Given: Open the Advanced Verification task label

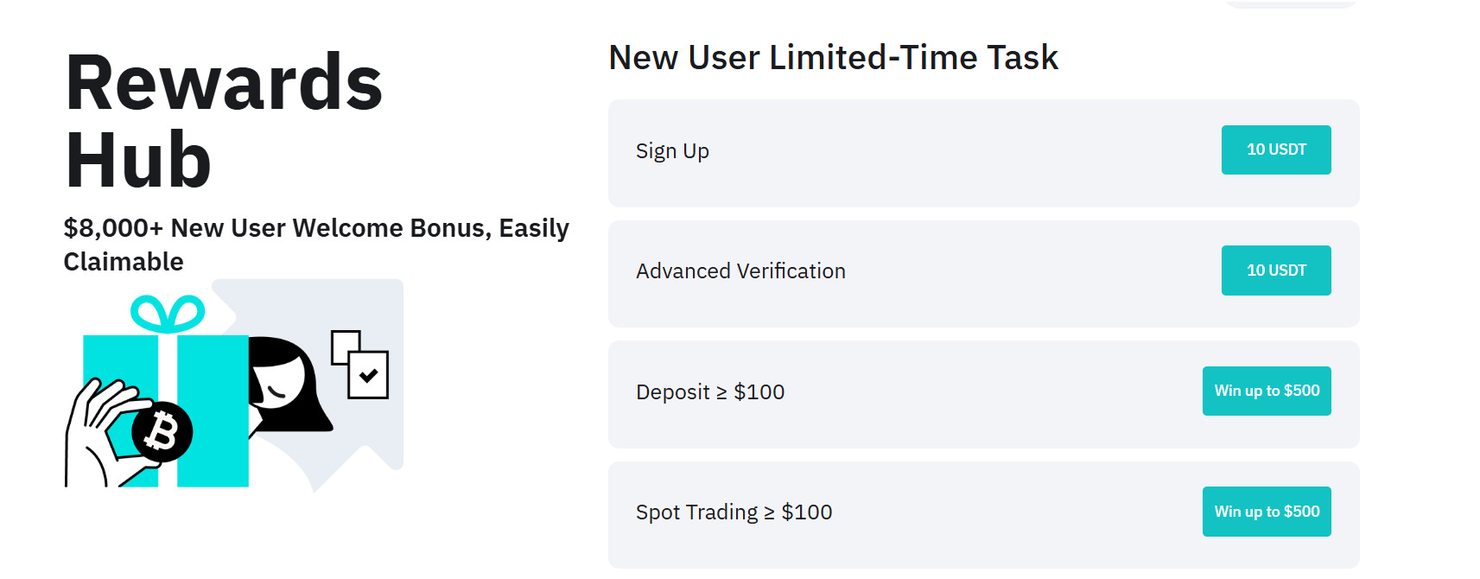Looking at the screenshot, I should 740,271.
